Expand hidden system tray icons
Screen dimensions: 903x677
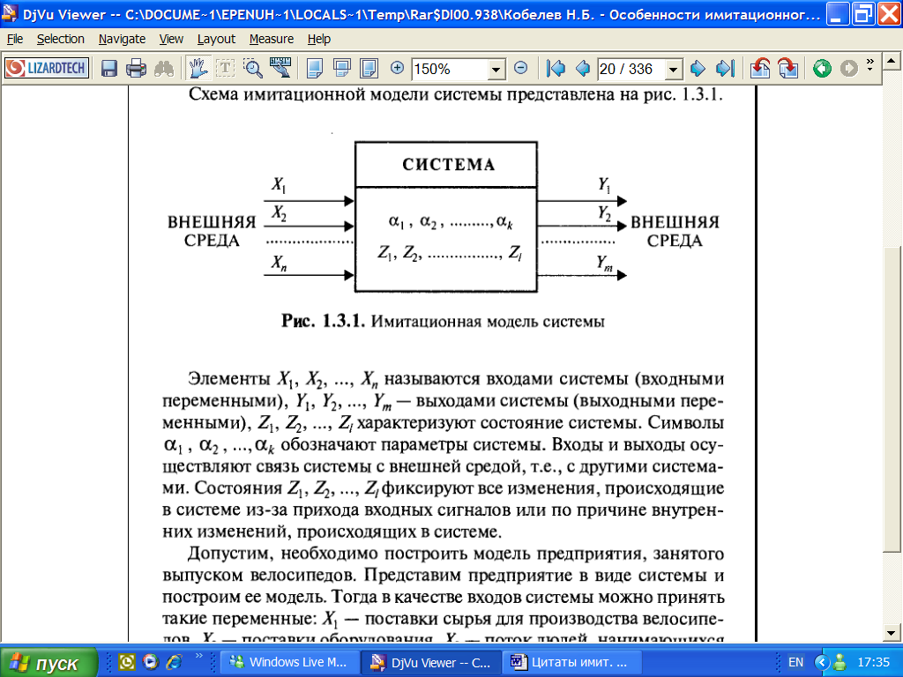(823, 663)
